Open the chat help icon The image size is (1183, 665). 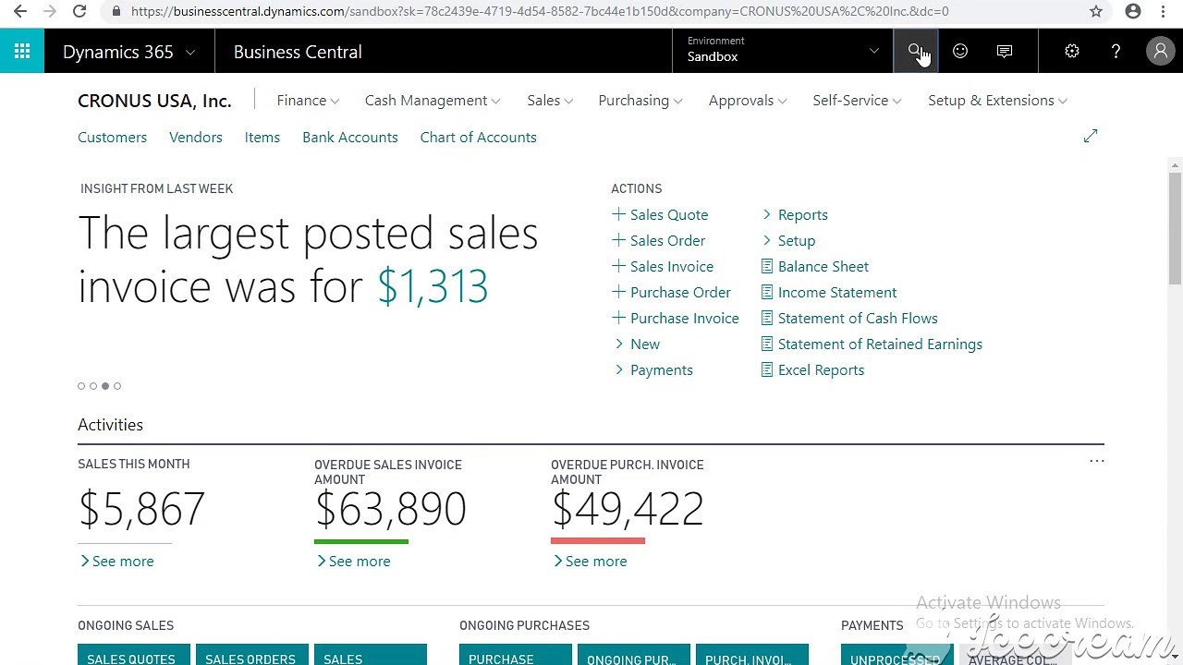tap(1005, 52)
